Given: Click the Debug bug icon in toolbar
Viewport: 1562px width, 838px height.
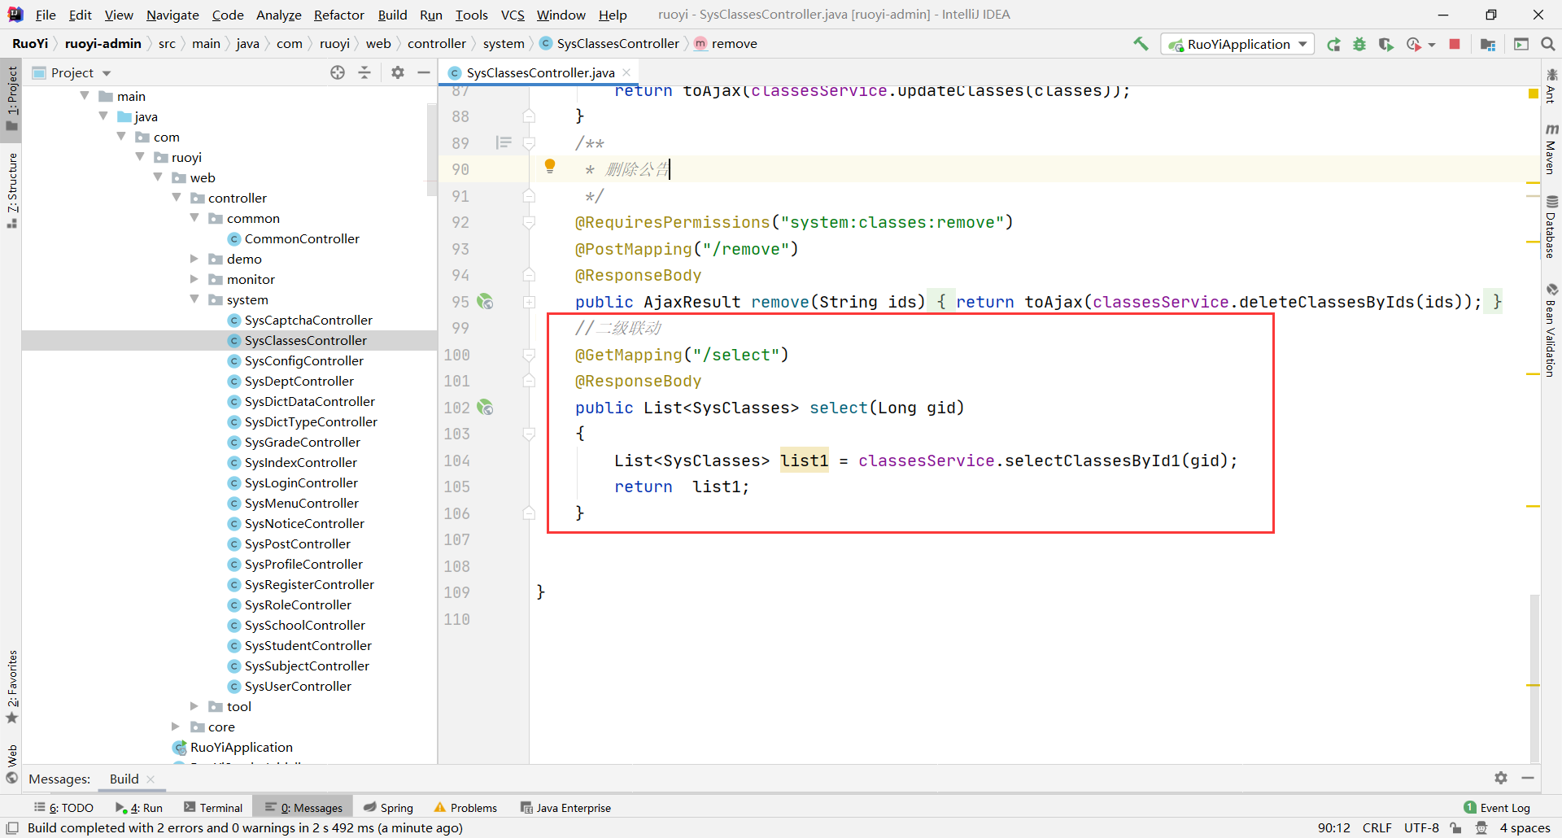Looking at the screenshot, I should point(1359,44).
